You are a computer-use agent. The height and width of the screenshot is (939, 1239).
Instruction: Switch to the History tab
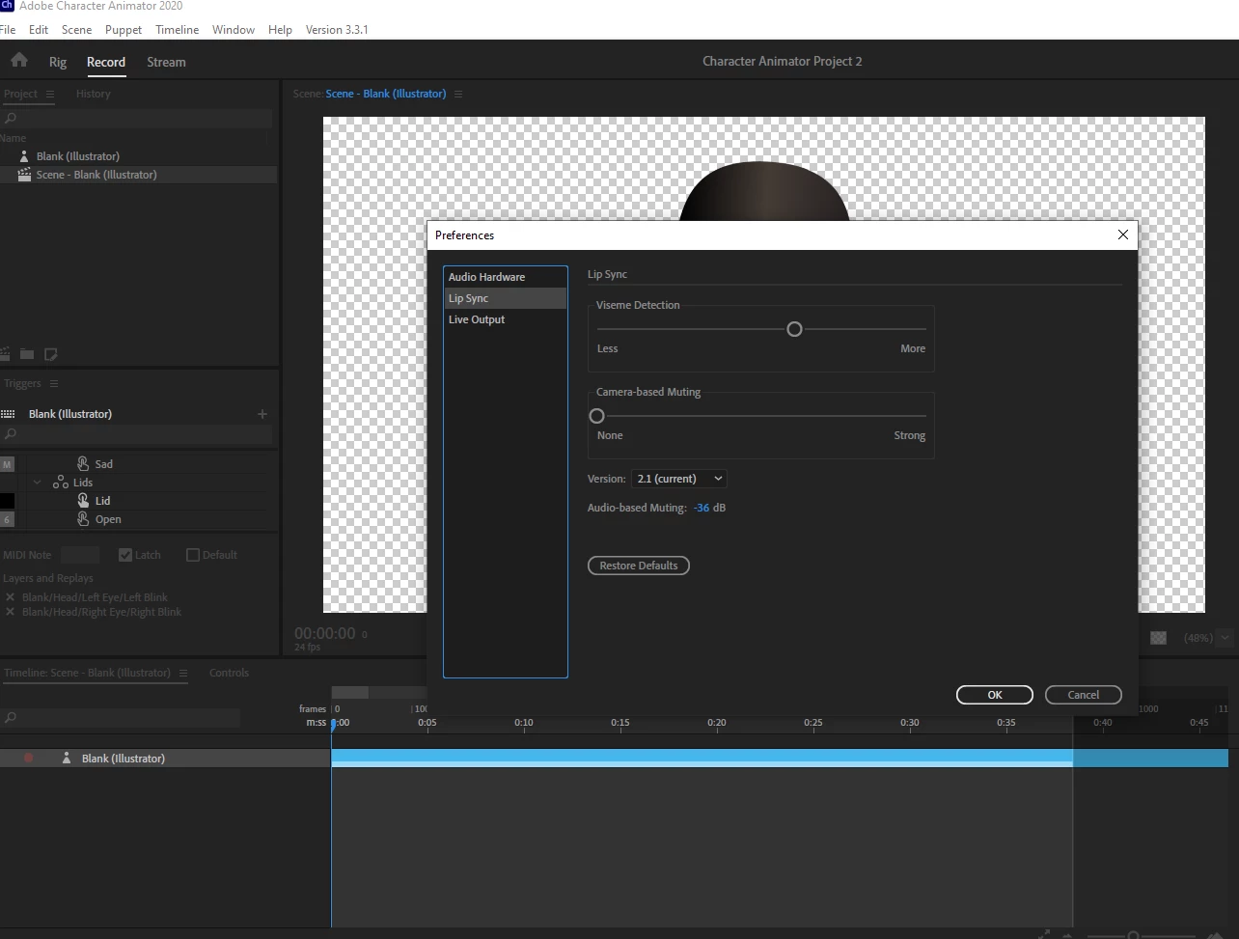pos(94,94)
